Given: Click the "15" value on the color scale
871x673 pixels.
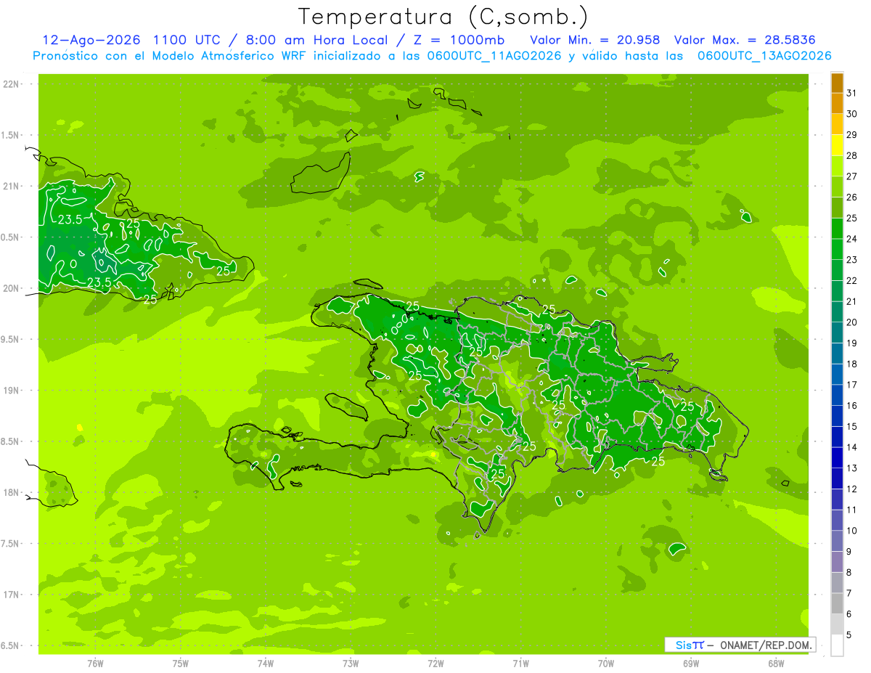Looking at the screenshot, I should click(x=851, y=426).
